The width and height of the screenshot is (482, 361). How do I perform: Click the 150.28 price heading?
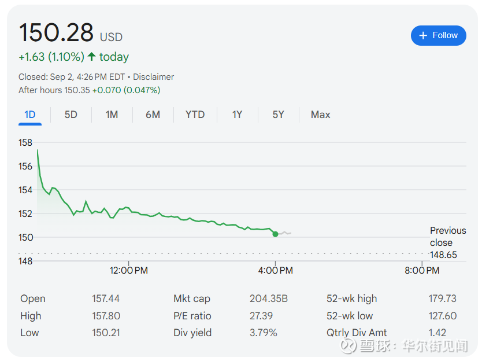tap(56, 33)
